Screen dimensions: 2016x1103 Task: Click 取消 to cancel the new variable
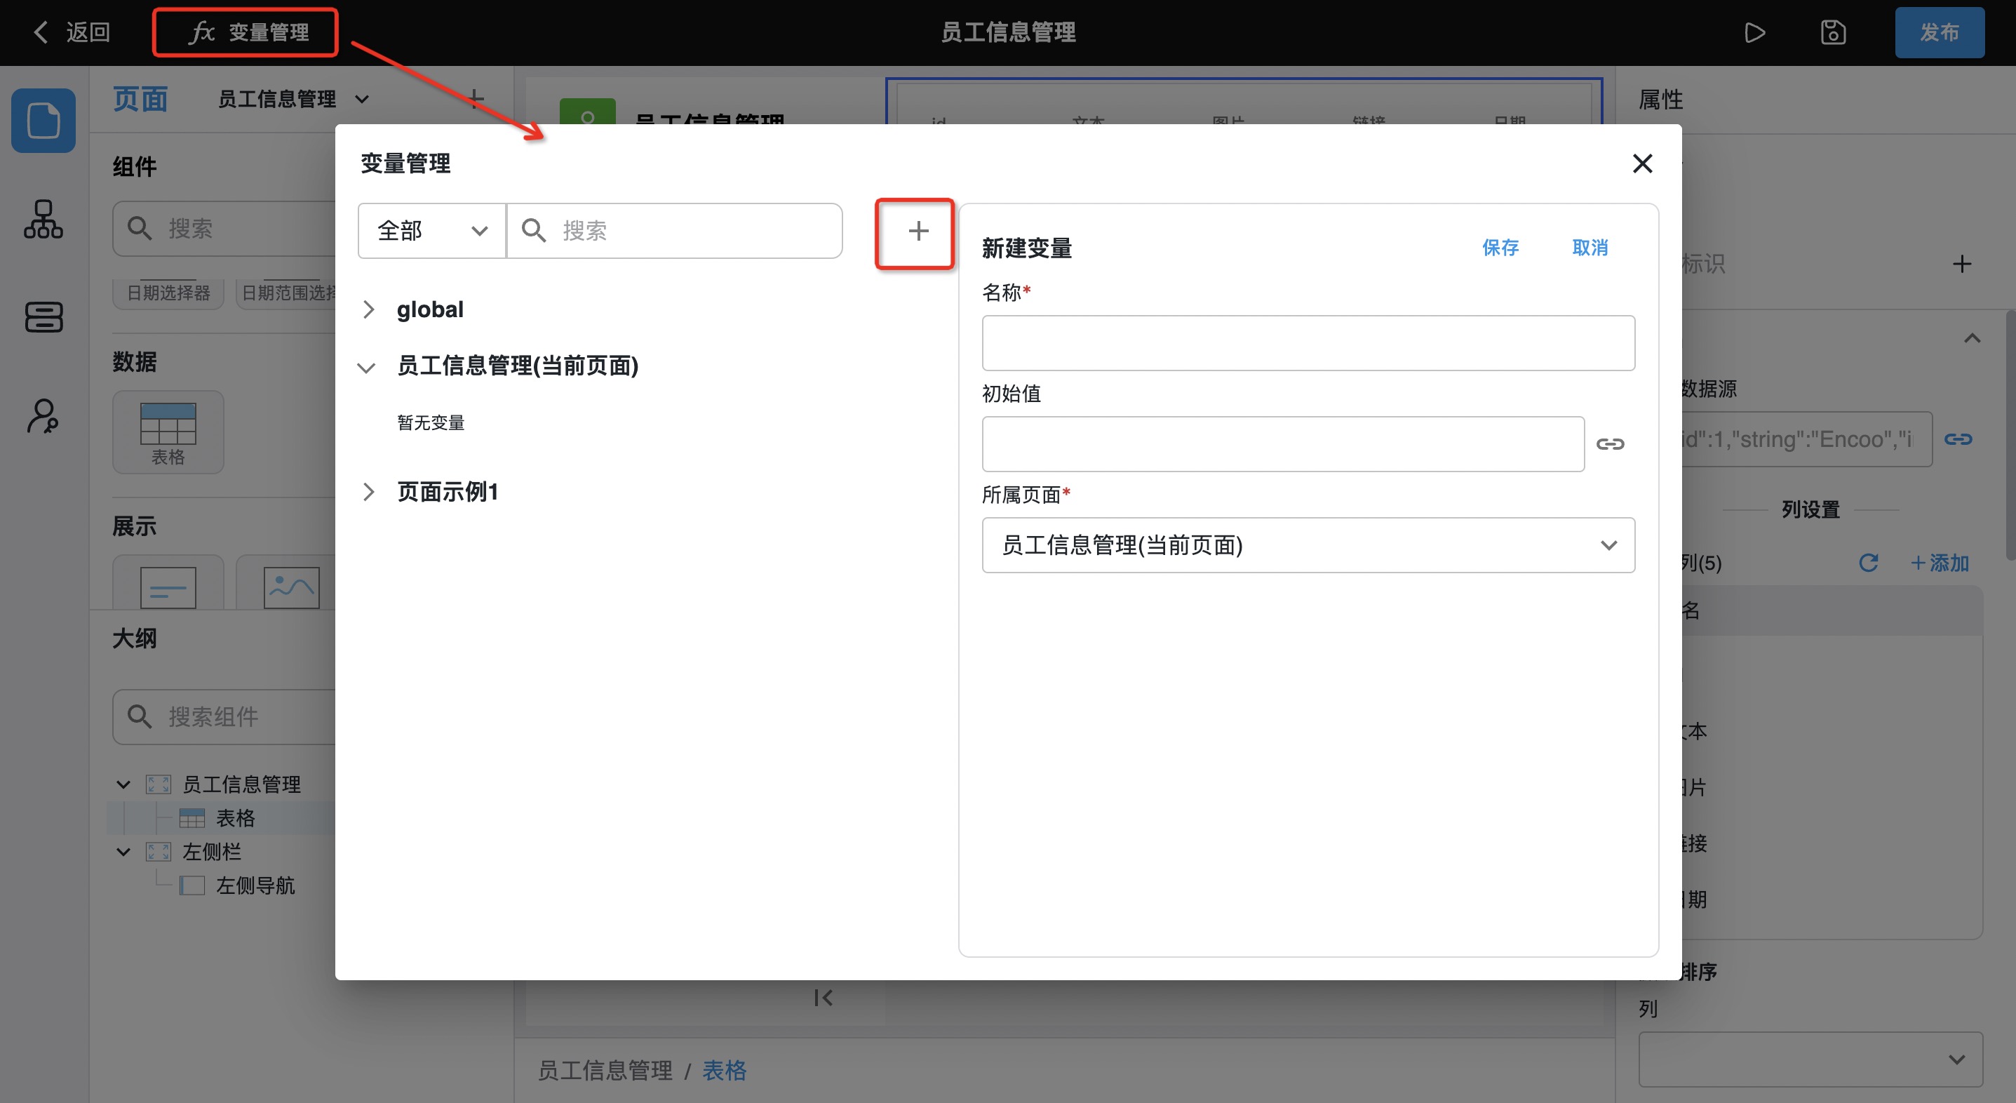click(x=1590, y=248)
